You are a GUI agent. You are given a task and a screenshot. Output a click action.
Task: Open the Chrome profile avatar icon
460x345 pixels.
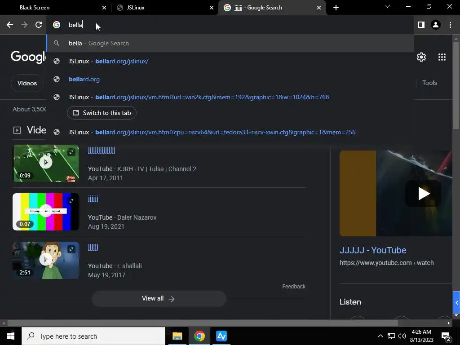(436, 25)
